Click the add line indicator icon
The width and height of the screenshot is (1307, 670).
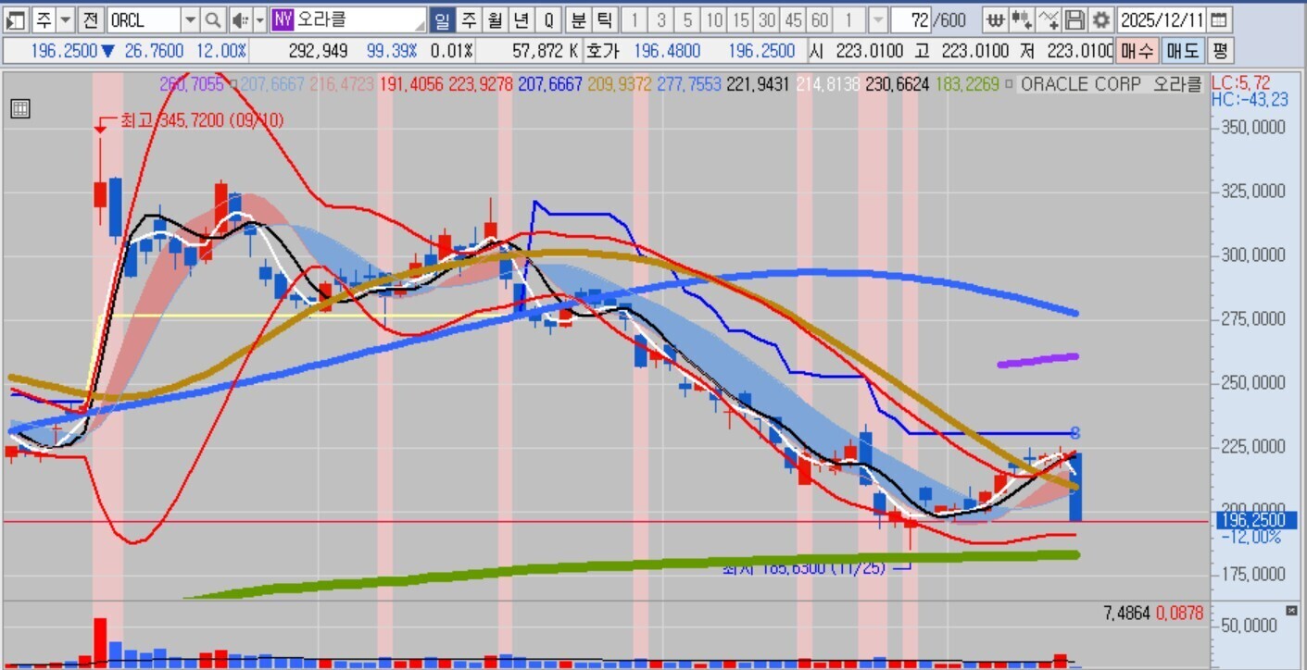1049,19
